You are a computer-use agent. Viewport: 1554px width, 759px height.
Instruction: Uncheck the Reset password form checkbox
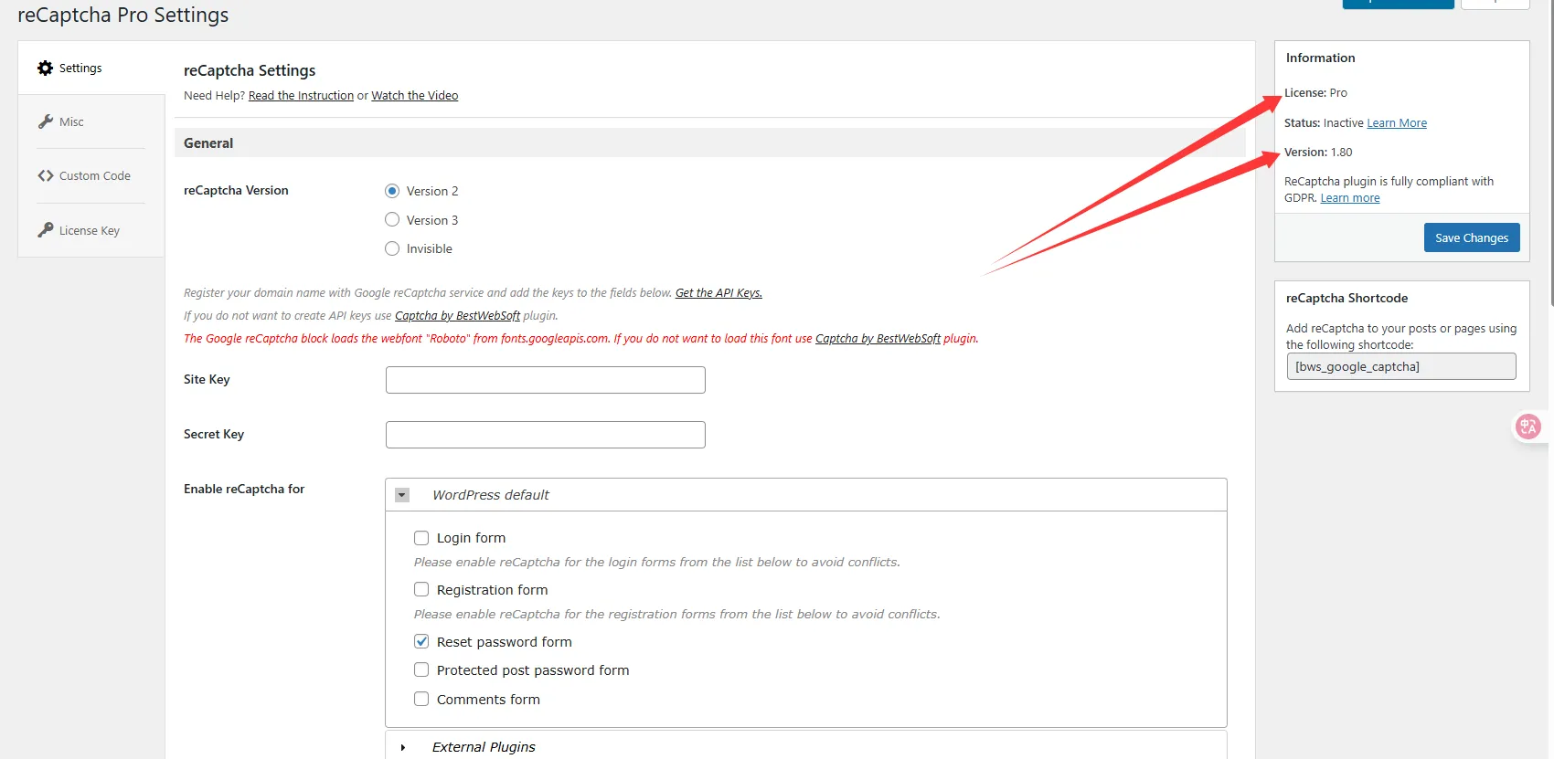tap(421, 641)
